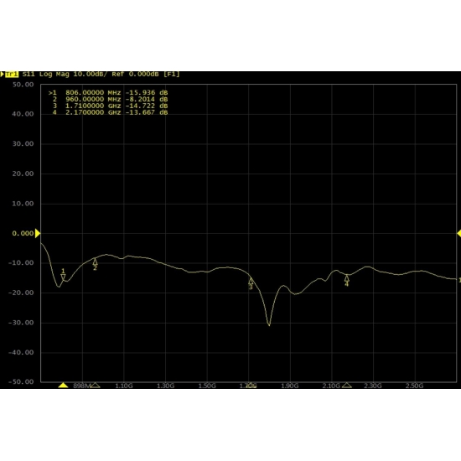Select marker 1 readout 806 MHz row
Screen dimensions: 461x461
[108, 93]
